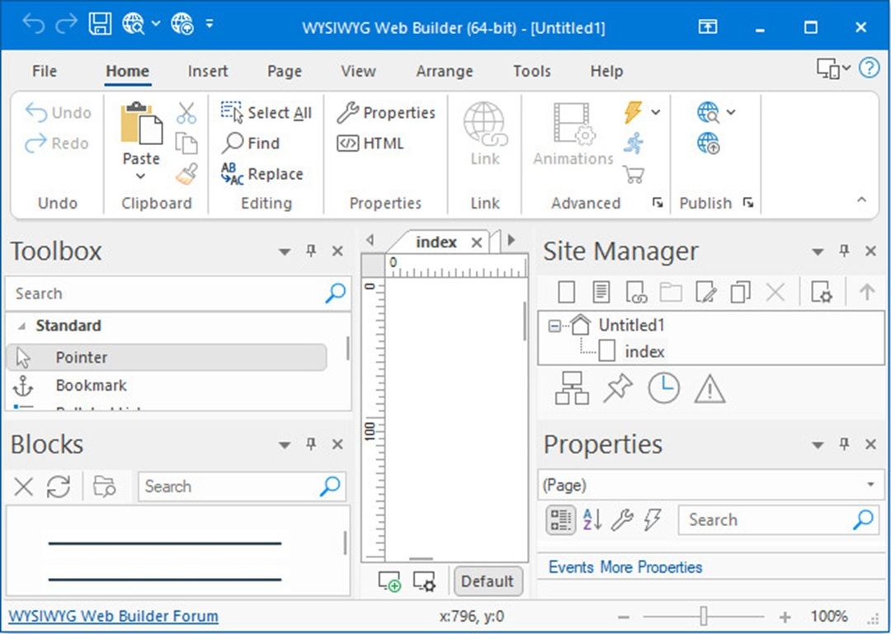Open the site map view in Site Manager
The width and height of the screenshot is (891, 634).
573,388
